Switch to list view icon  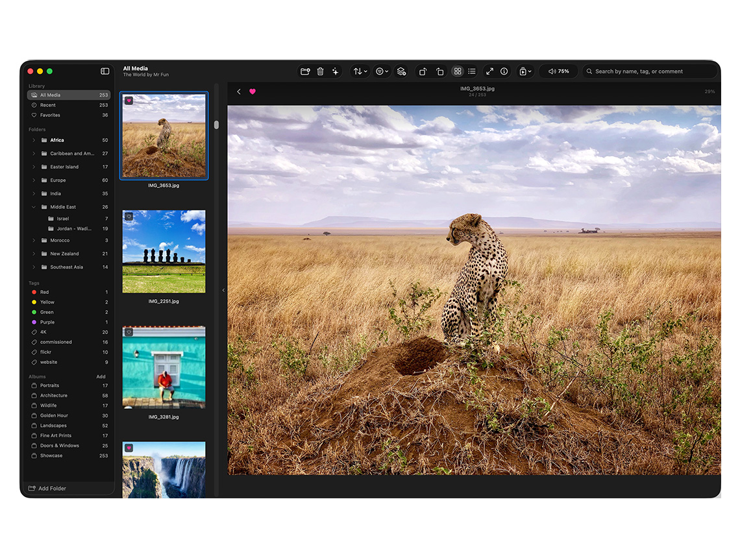[x=472, y=71]
